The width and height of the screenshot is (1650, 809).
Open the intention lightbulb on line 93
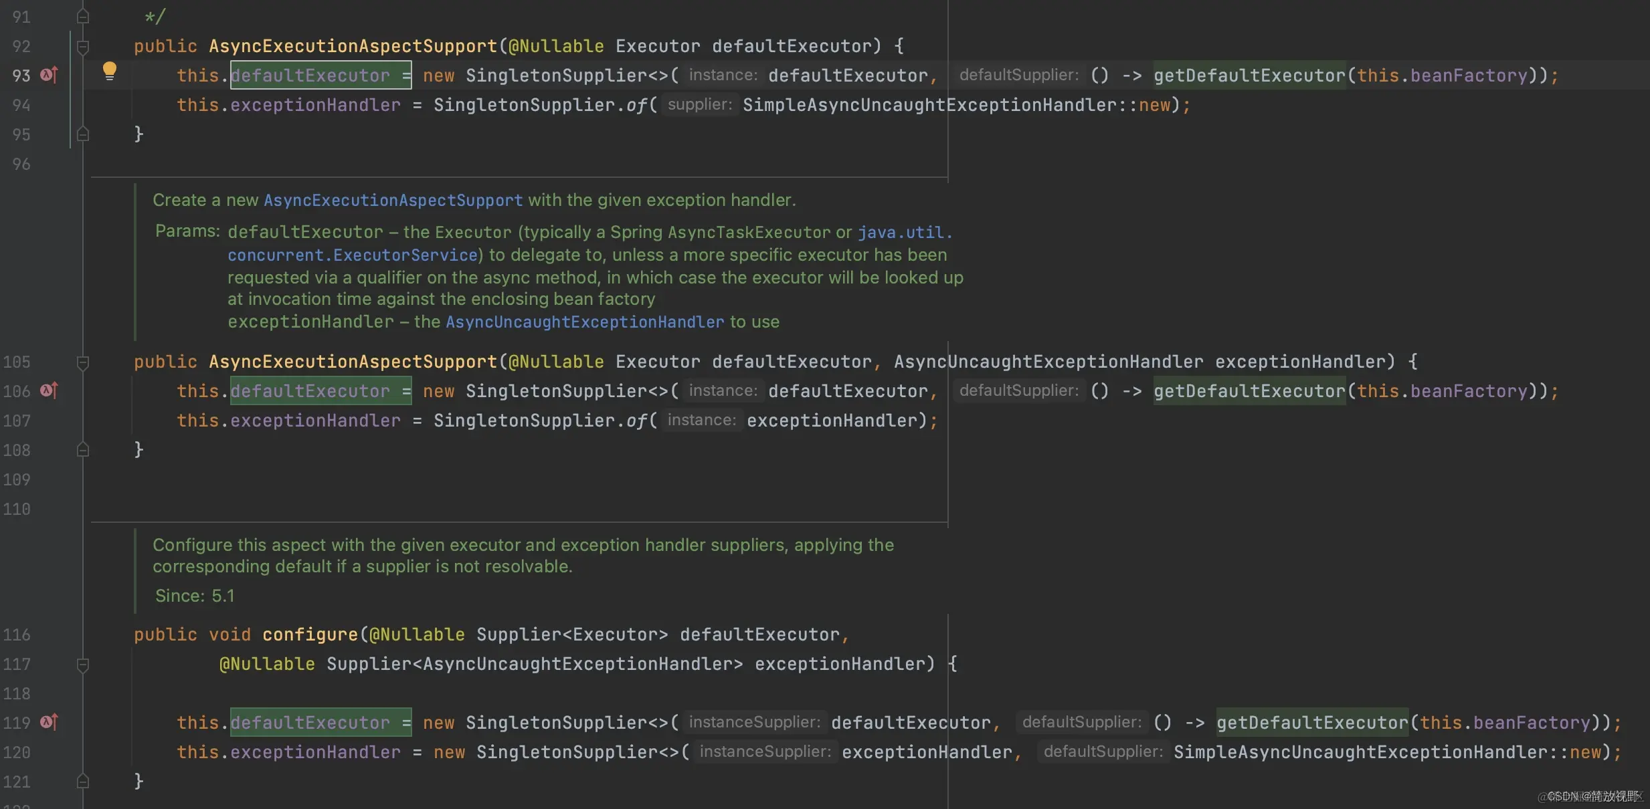109,70
